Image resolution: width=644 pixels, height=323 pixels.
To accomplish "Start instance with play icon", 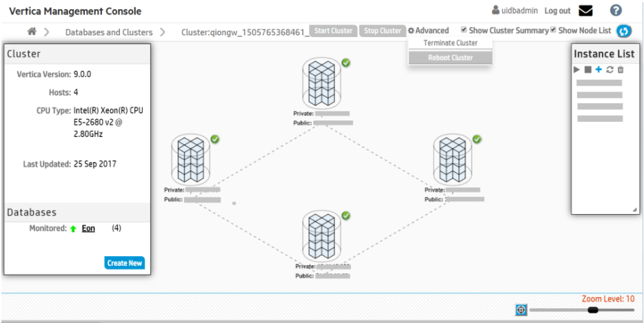I will coord(578,70).
